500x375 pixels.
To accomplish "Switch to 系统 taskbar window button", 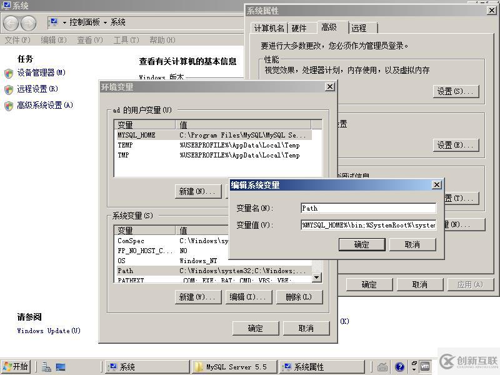I will (x=147, y=367).
